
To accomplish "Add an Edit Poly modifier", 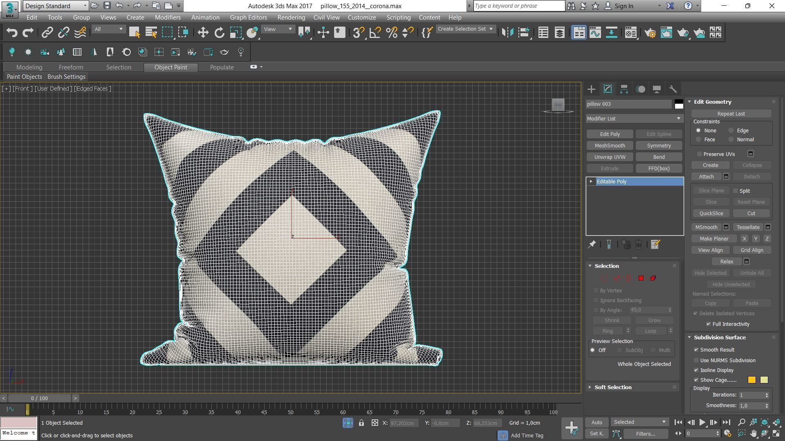I will (x=610, y=134).
